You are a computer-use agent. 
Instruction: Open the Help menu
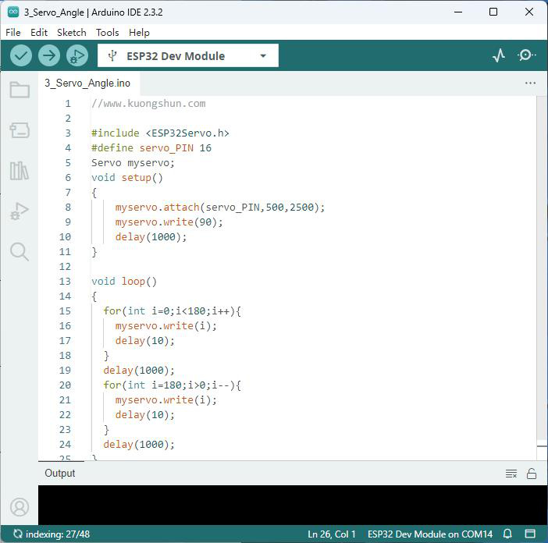tap(139, 33)
